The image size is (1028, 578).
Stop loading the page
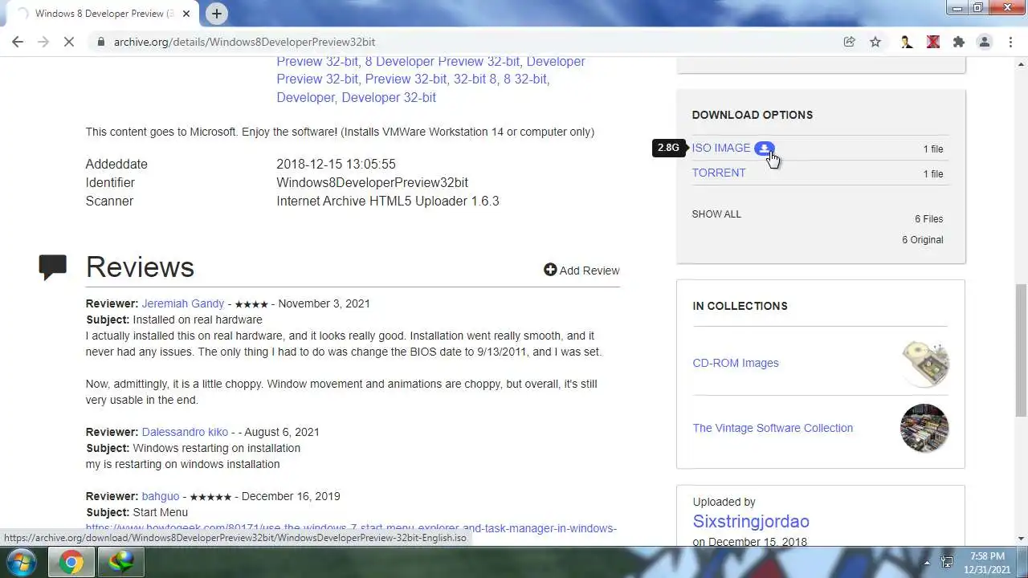coord(69,42)
